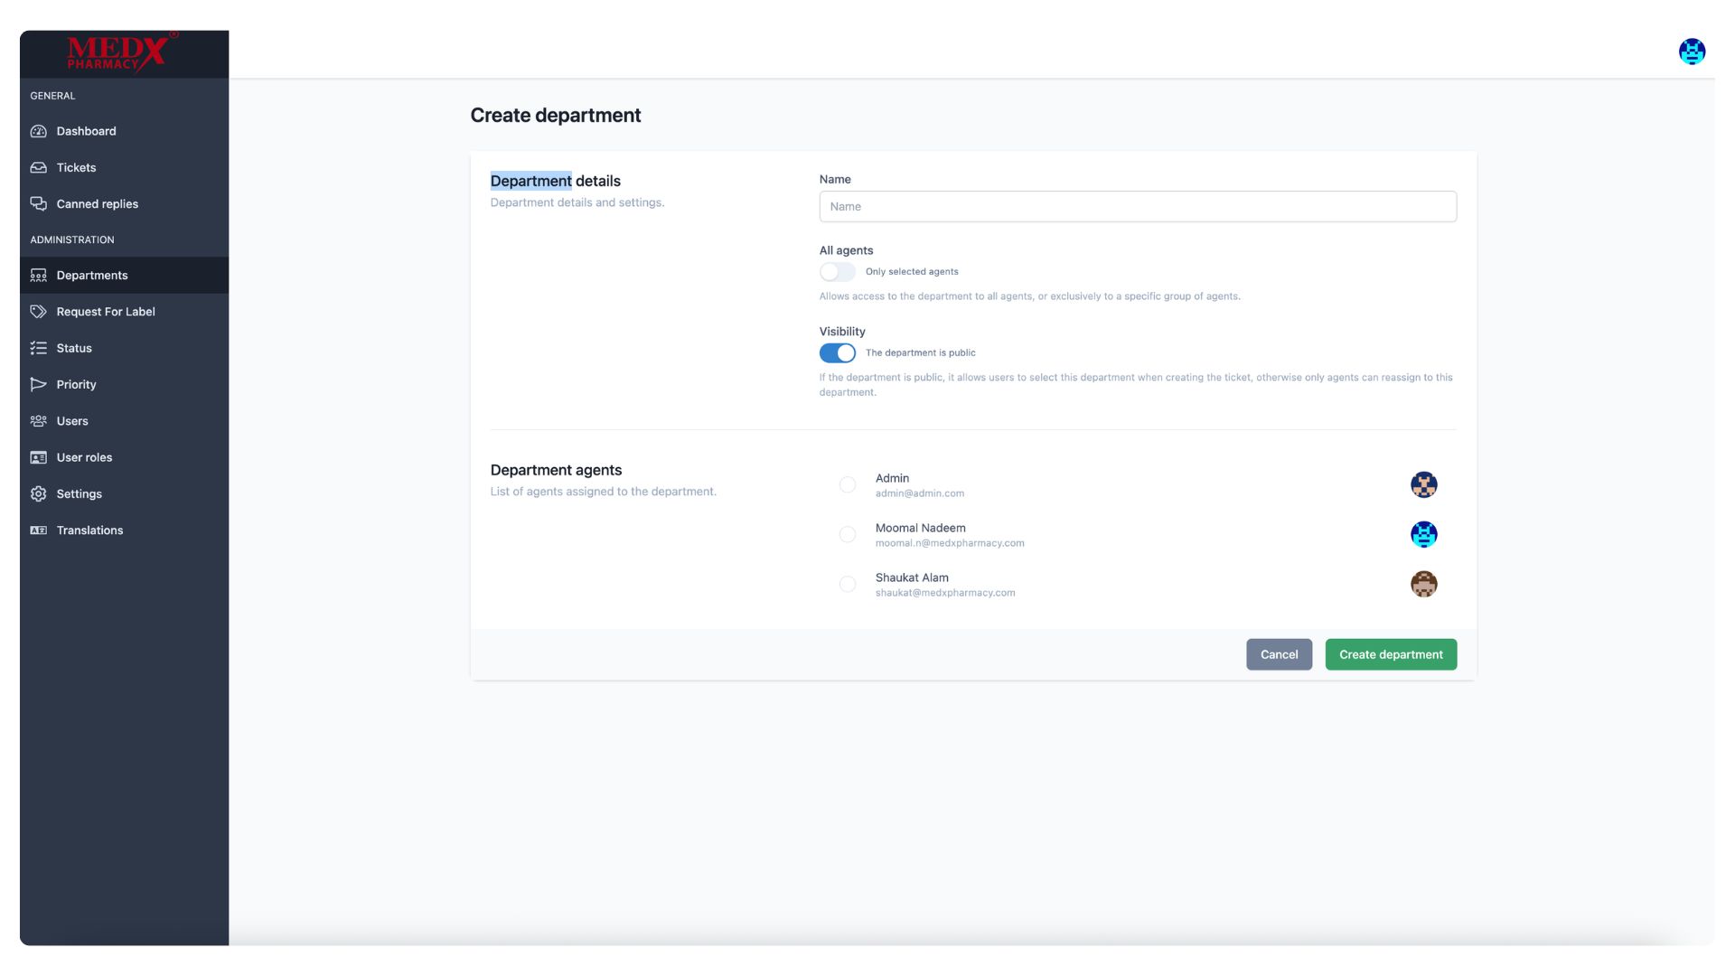Open Request For Label menu item
The width and height of the screenshot is (1735, 976).
pyautogui.click(x=124, y=312)
